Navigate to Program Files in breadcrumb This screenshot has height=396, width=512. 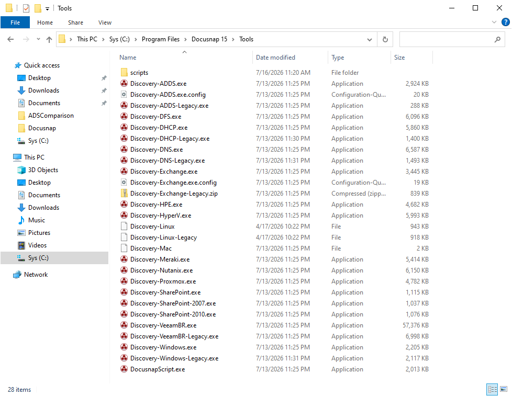(x=161, y=39)
